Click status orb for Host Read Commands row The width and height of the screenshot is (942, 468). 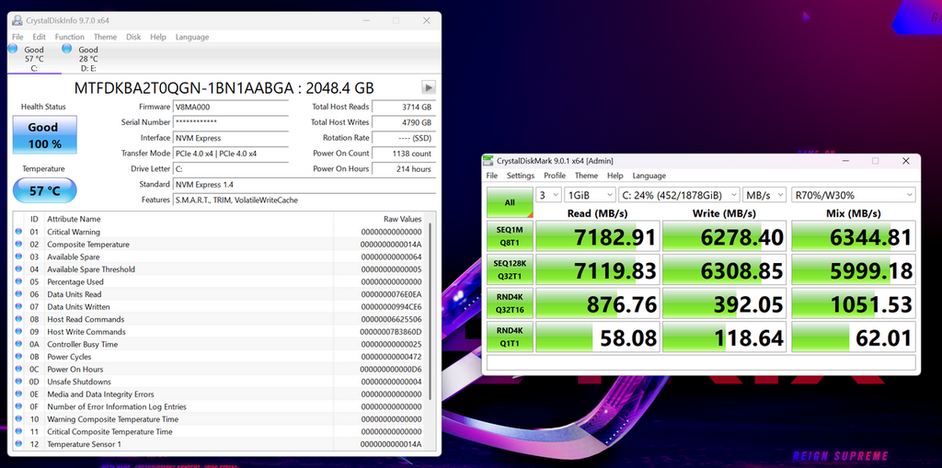point(18,319)
